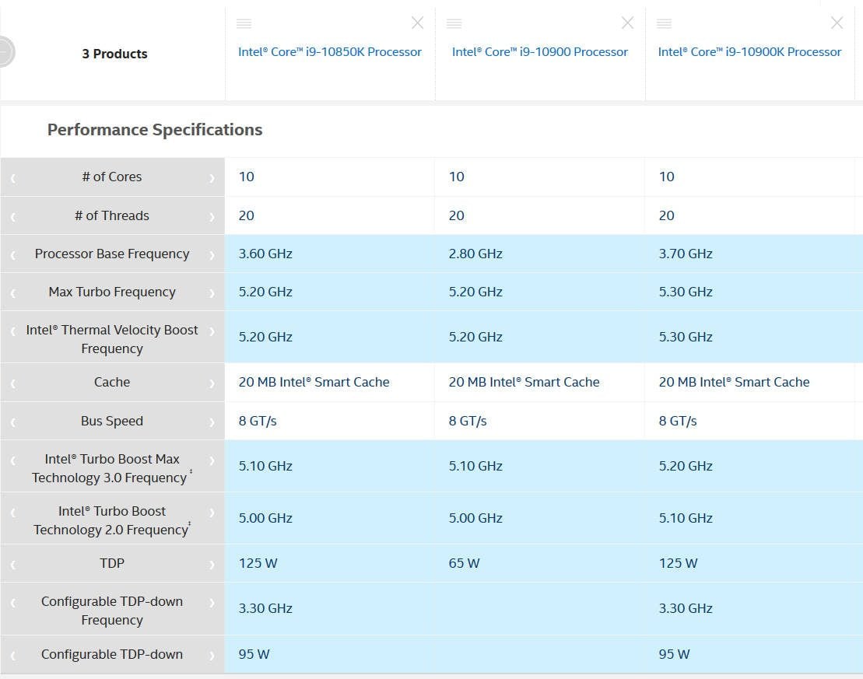Remove the i9-10850K Processor from comparison
Image resolution: width=863 pixels, height=679 pixels.
click(418, 23)
